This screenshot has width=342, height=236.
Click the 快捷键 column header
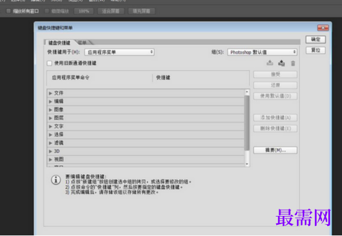point(163,78)
